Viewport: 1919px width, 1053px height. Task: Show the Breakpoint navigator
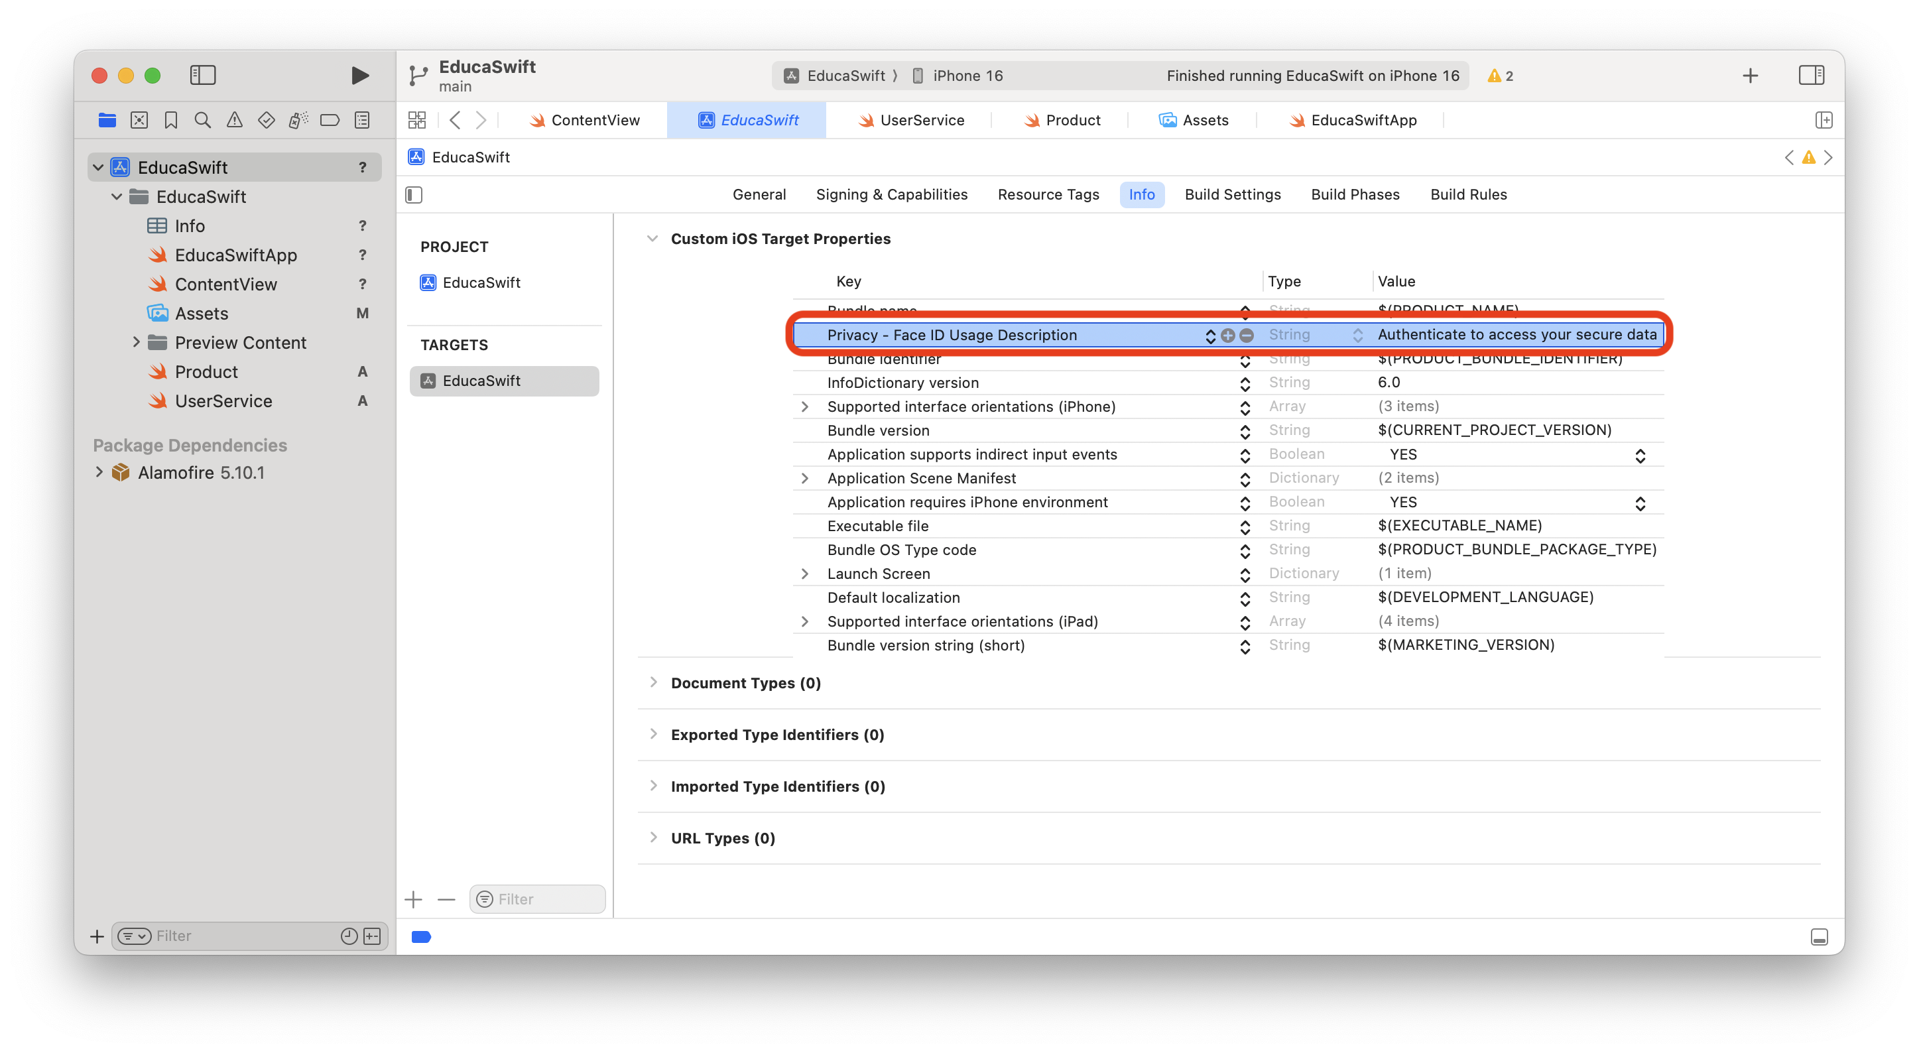tap(330, 120)
